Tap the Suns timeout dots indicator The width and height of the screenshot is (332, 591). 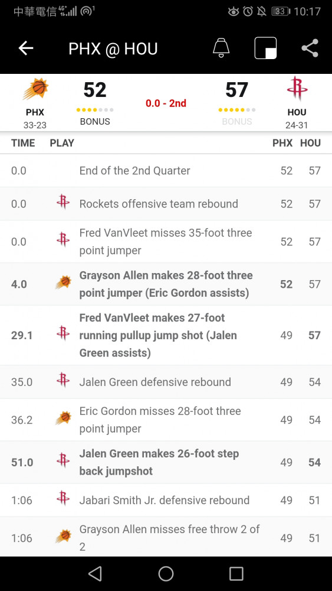pos(95,110)
